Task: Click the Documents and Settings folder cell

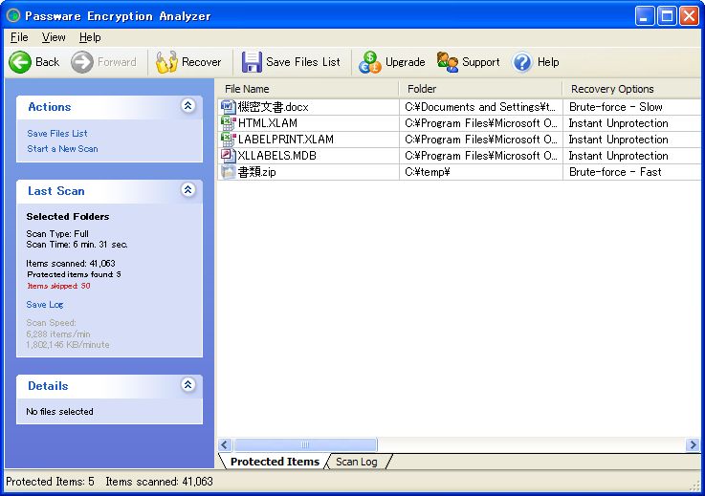Action: tap(480, 107)
